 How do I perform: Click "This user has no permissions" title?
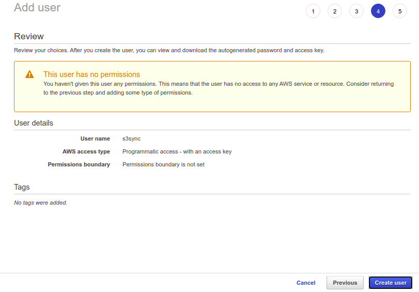coord(91,74)
